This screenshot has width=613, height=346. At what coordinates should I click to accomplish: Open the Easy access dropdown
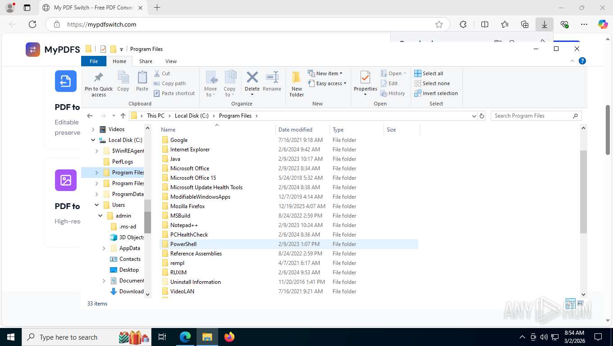click(x=327, y=83)
